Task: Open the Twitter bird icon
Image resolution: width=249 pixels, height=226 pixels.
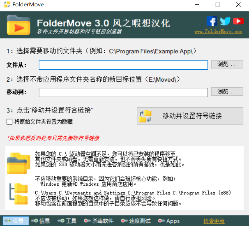Action: (225, 21)
